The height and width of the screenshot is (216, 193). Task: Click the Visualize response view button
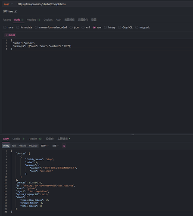(33, 146)
